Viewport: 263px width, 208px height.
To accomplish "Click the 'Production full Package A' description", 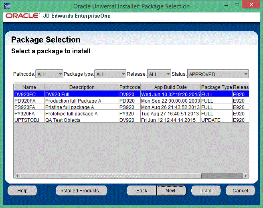I will (x=73, y=101).
